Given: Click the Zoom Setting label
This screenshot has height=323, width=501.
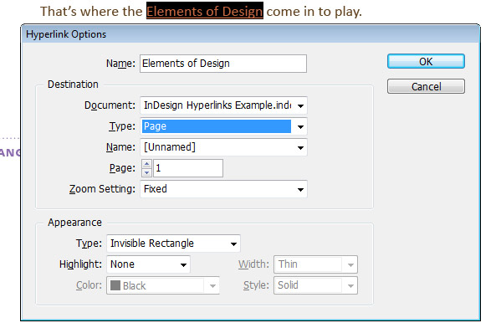Looking at the screenshot, I should coord(102,189).
